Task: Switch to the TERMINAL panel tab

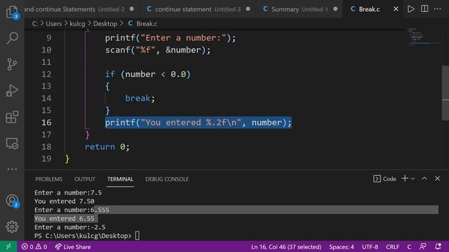Action: click(x=120, y=179)
